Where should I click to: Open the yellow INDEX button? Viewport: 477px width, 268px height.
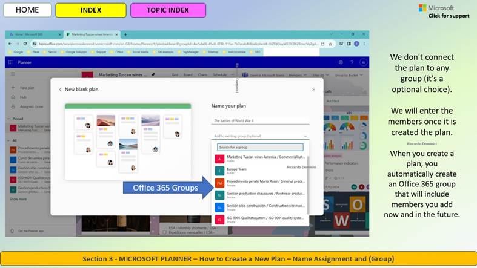[91, 10]
